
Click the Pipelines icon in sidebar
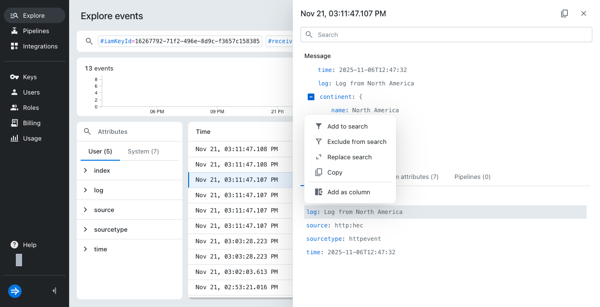point(14,31)
